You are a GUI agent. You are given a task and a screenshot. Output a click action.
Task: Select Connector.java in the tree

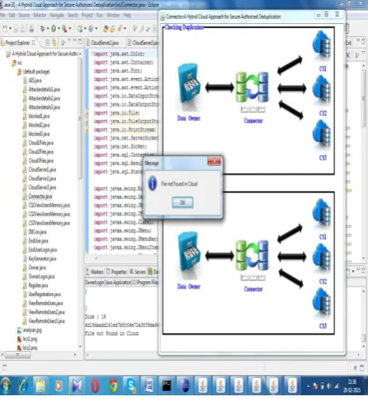[38, 196]
